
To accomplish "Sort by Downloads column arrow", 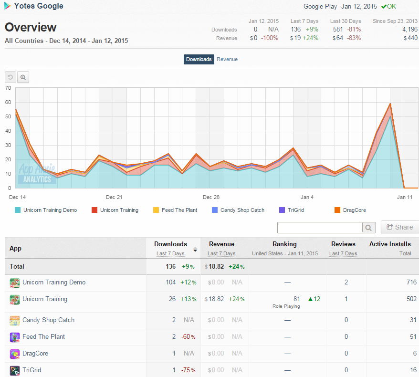I will (x=195, y=250).
